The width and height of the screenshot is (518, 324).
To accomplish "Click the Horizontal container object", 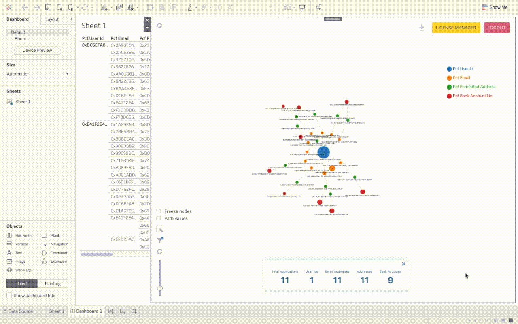I will click(x=19, y=236).
